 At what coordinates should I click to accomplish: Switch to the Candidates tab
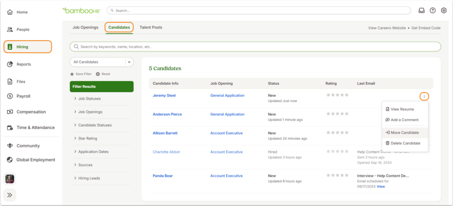pyautogui.click(x=119, y=28)
